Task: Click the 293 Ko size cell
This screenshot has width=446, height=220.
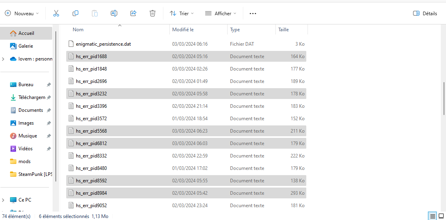Action: 298,193
